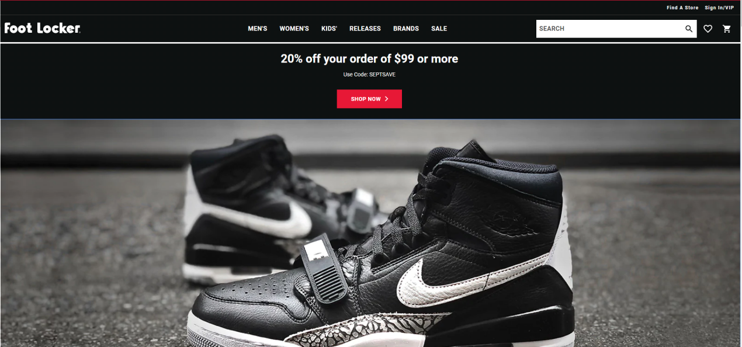Click the red SHOP NOW button

click(369, 99)
